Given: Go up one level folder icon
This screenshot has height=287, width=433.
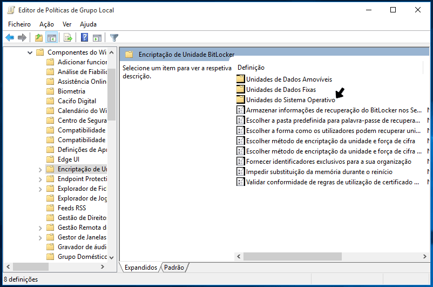Looking at the screenshot, I should pos(39,37).
